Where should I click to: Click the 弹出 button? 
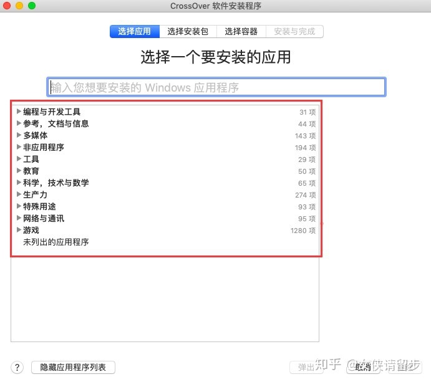(x=306, y=367)
